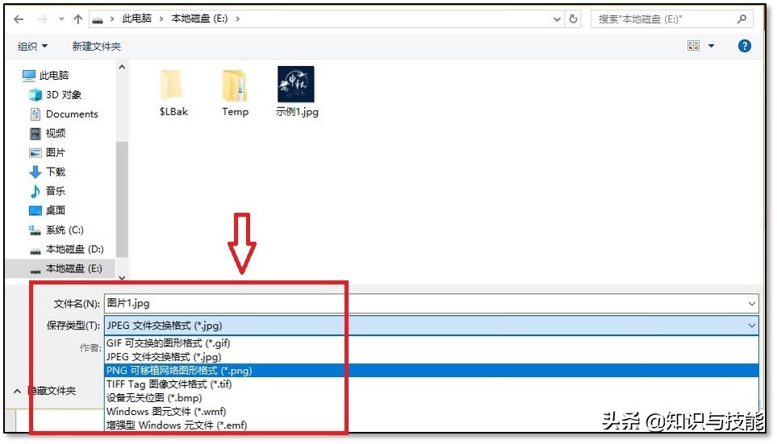The image size is (777, 444).
Task: Click the 保存类型 combo box showing JPEG
Action: click(x=431, y=326)
